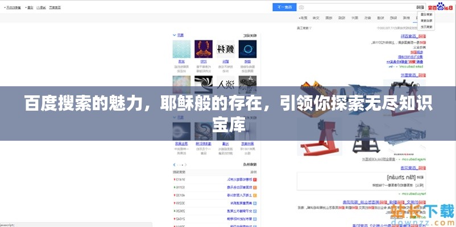Viewport: 456px width, 227px height.
Task: Switch to the 图片 search tab
Action: pos(355,18)
